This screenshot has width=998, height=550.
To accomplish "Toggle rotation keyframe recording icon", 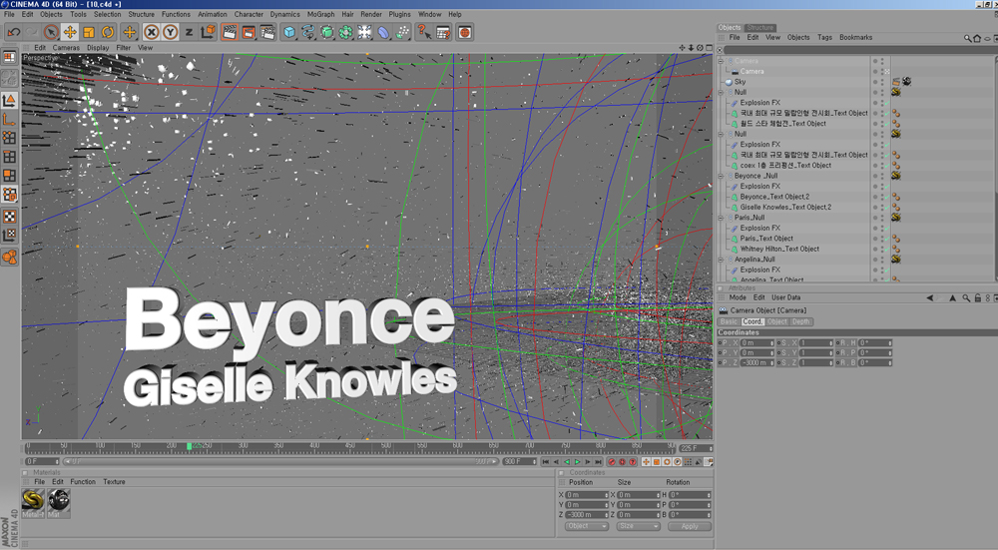I will [x=667, y=461].
